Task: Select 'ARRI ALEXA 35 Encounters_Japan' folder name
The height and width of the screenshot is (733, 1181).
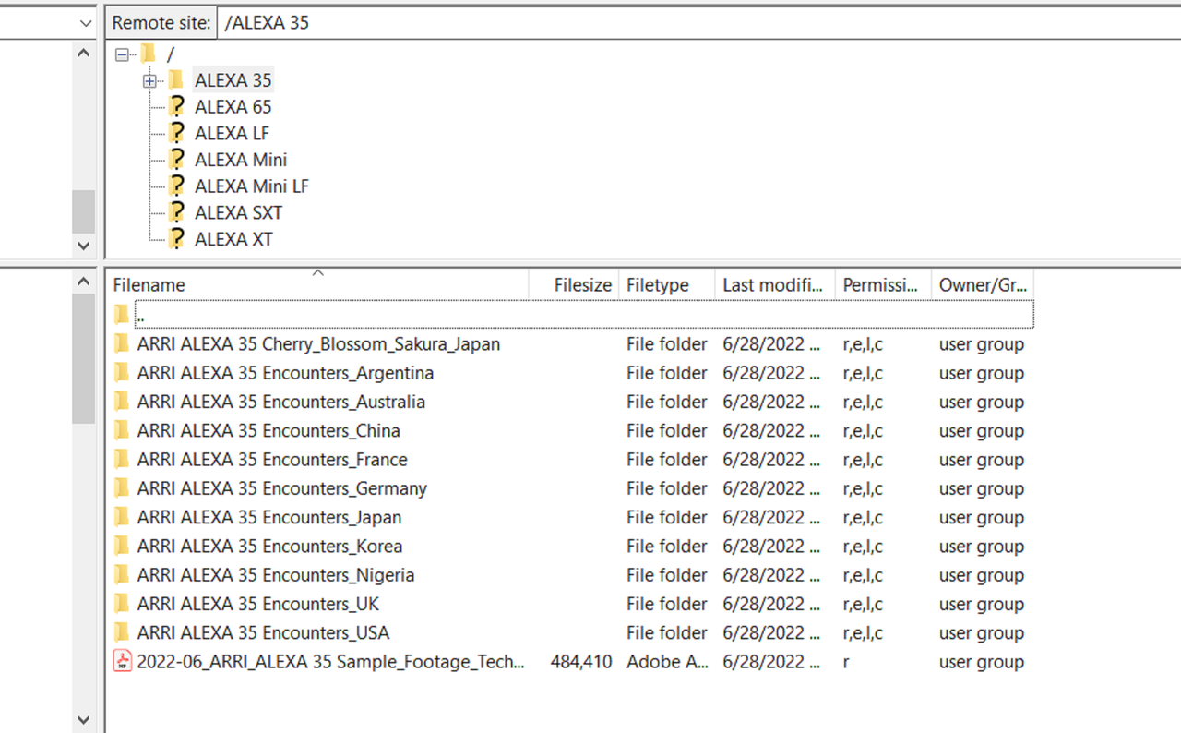Action: click(x=269, y=517)
